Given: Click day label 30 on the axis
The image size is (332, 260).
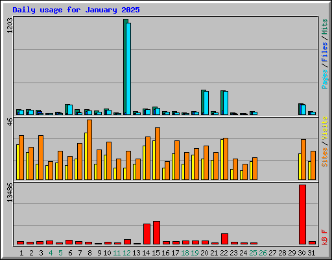Looking at the screenshot, I should tap(302, 253).
